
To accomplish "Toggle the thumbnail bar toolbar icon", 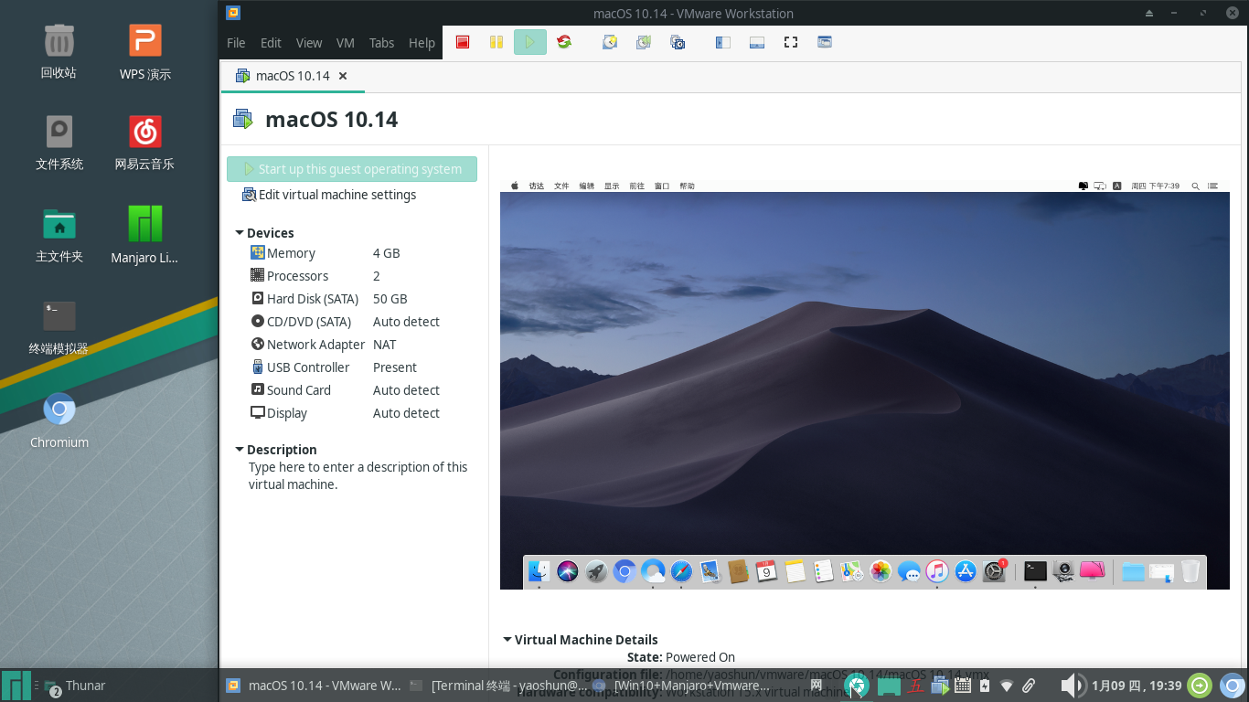I will tap(757, 42).
